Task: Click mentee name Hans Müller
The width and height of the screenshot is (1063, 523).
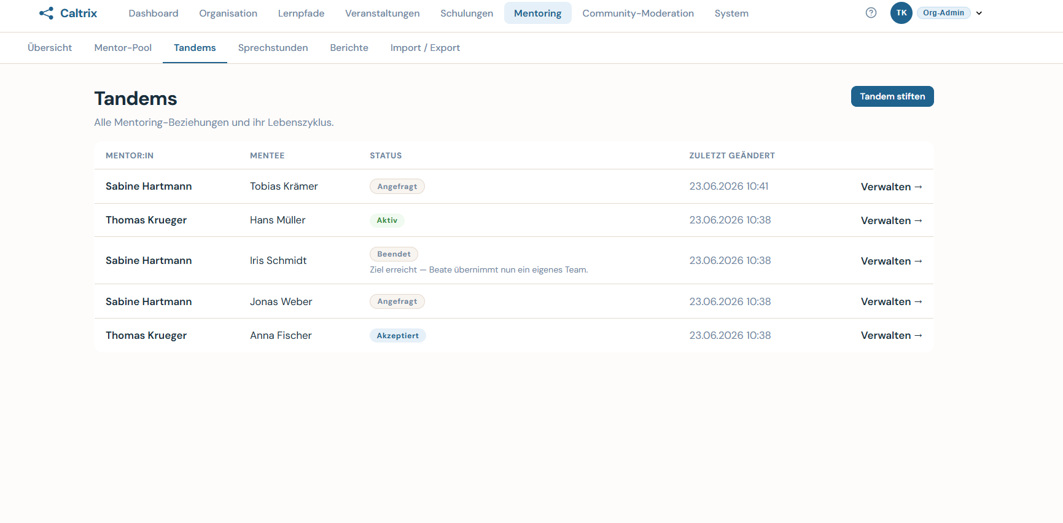Action: click(278, 220)
